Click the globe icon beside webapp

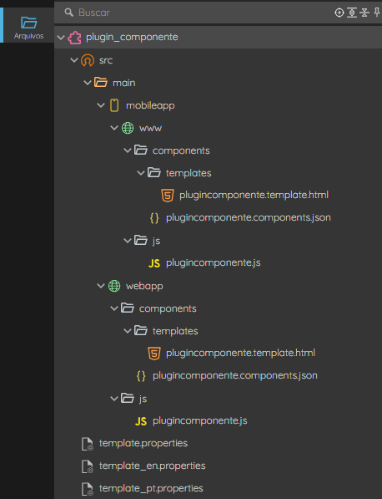click(x=114, y=286)
